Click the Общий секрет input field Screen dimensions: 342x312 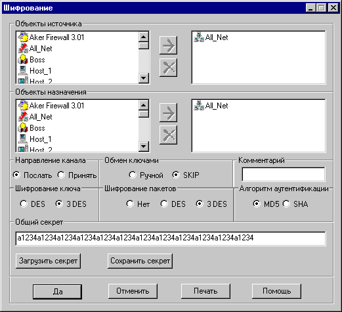pyautogui.click(x=171, y=238)
